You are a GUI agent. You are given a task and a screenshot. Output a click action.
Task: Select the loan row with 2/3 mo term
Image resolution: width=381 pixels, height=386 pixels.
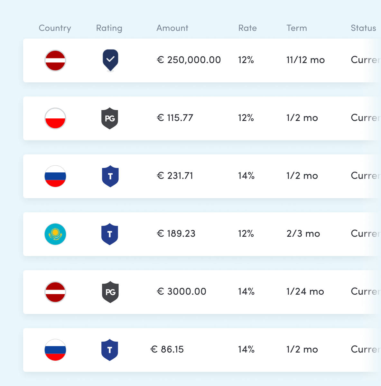pos(303,234)
